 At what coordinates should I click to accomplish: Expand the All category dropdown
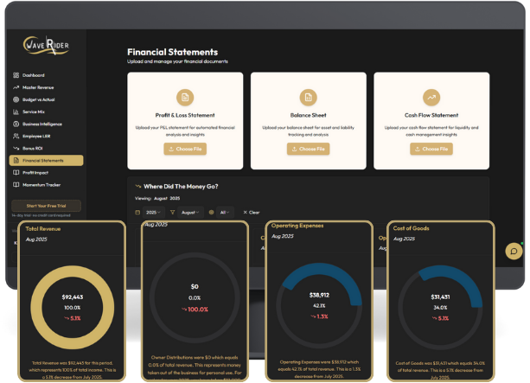[x=225, y=213]
